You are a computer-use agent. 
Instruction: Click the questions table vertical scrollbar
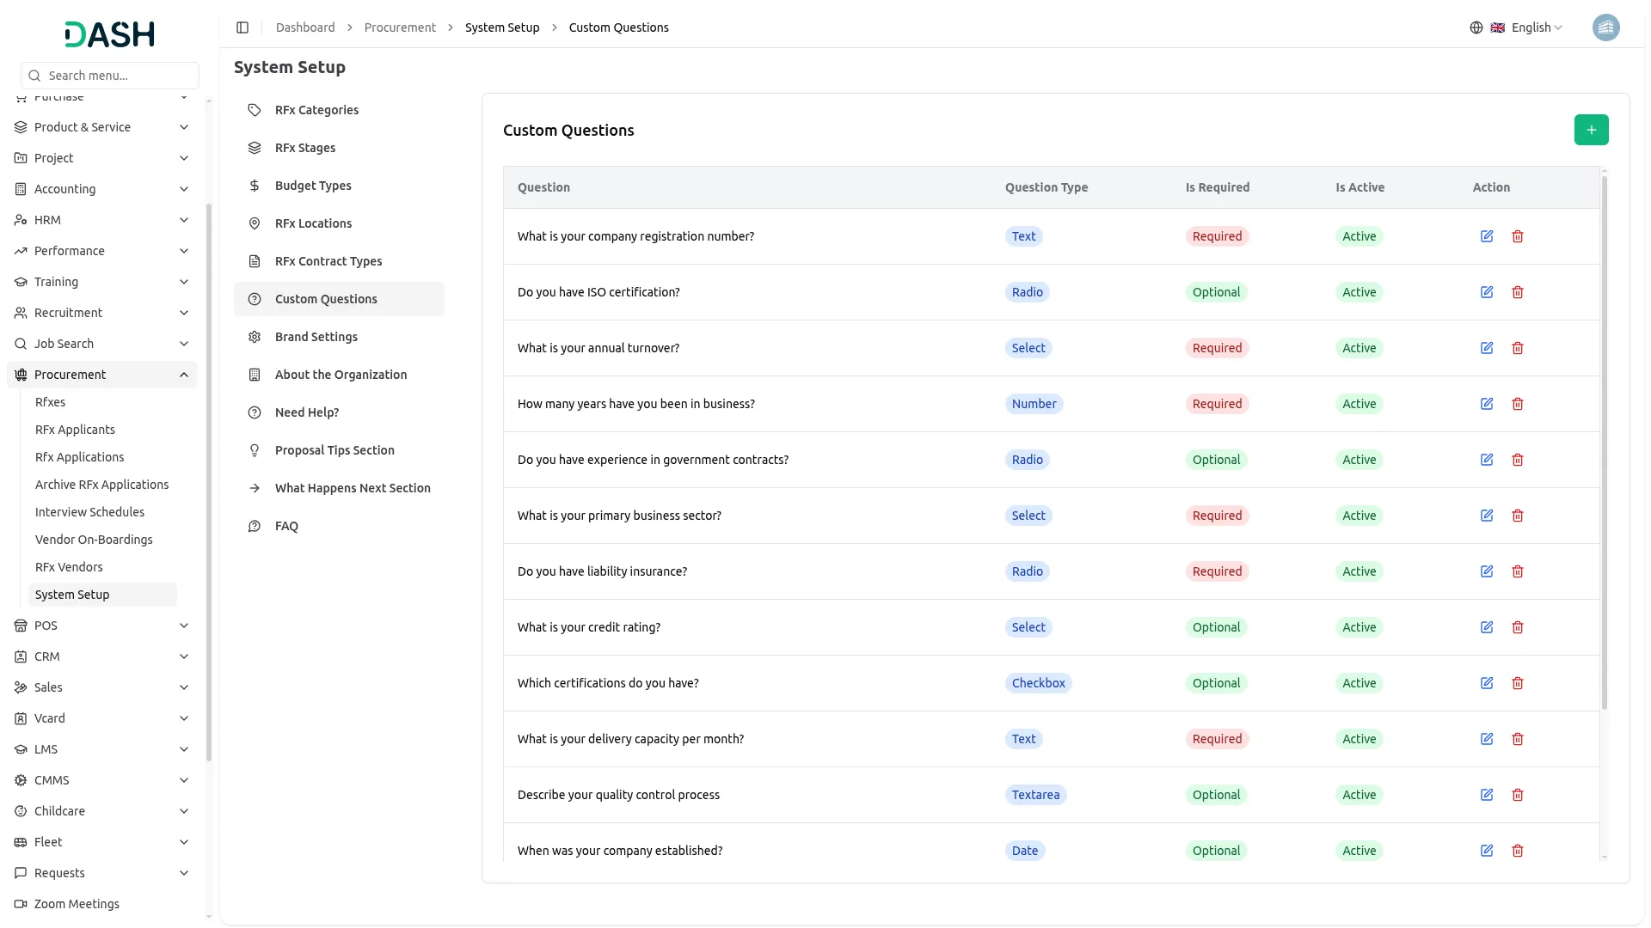[x=1604, y=443]
